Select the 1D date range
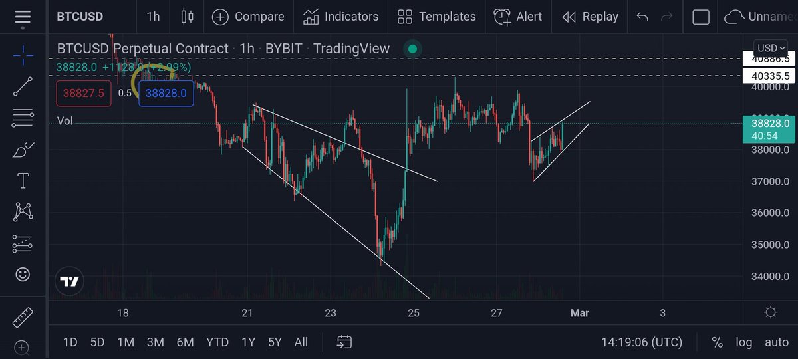 click(x=70, y=342)
